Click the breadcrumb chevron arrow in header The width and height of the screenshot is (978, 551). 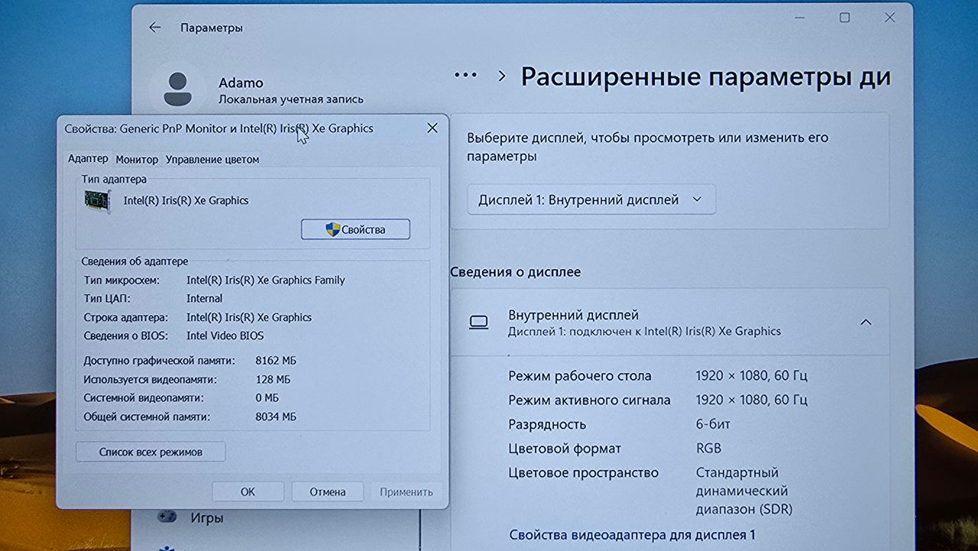502,76
